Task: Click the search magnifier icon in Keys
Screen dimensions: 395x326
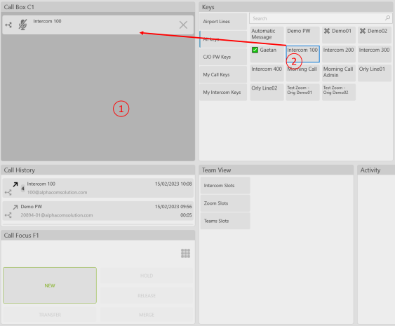Action: (x=387, y=18)
